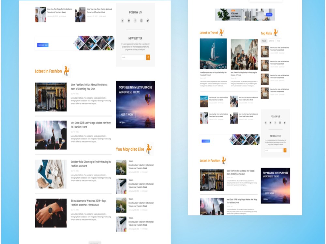Click GET IT NOW on left page ad

coord(127,115)
